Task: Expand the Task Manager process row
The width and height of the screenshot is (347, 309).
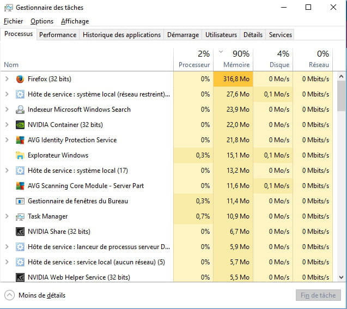Action: [7, 216]
